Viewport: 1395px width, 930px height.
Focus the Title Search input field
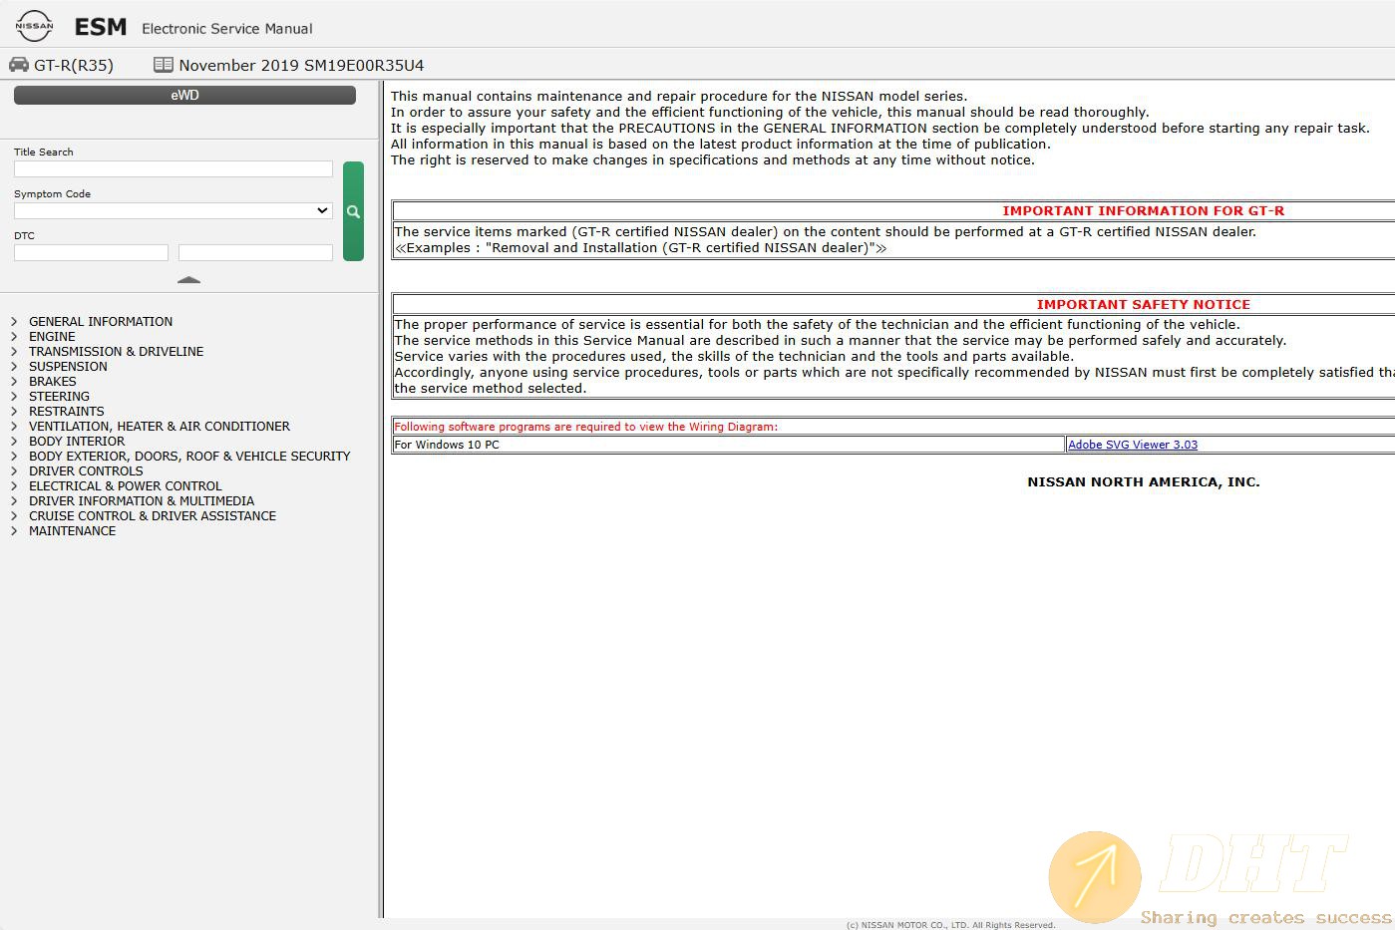click(174, 169)
